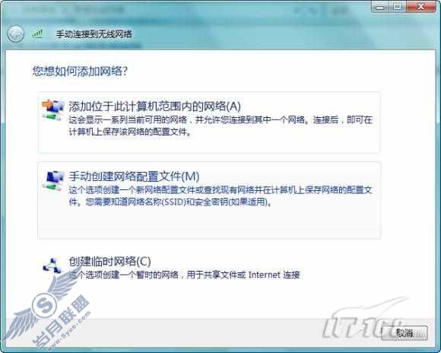
Task: Cancel the wizard with 取消 button
Action: pos(405,333)
